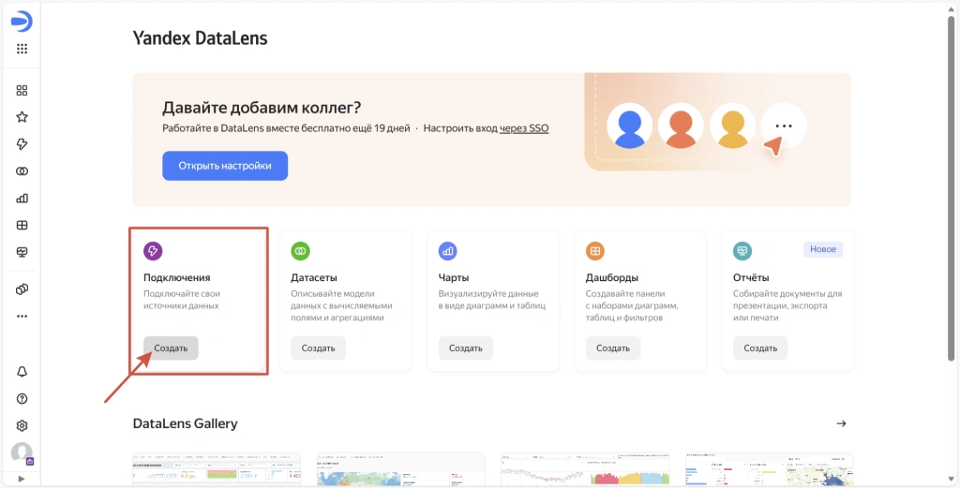Open Charts via sidebar bar chart icon

click(22, 199)
